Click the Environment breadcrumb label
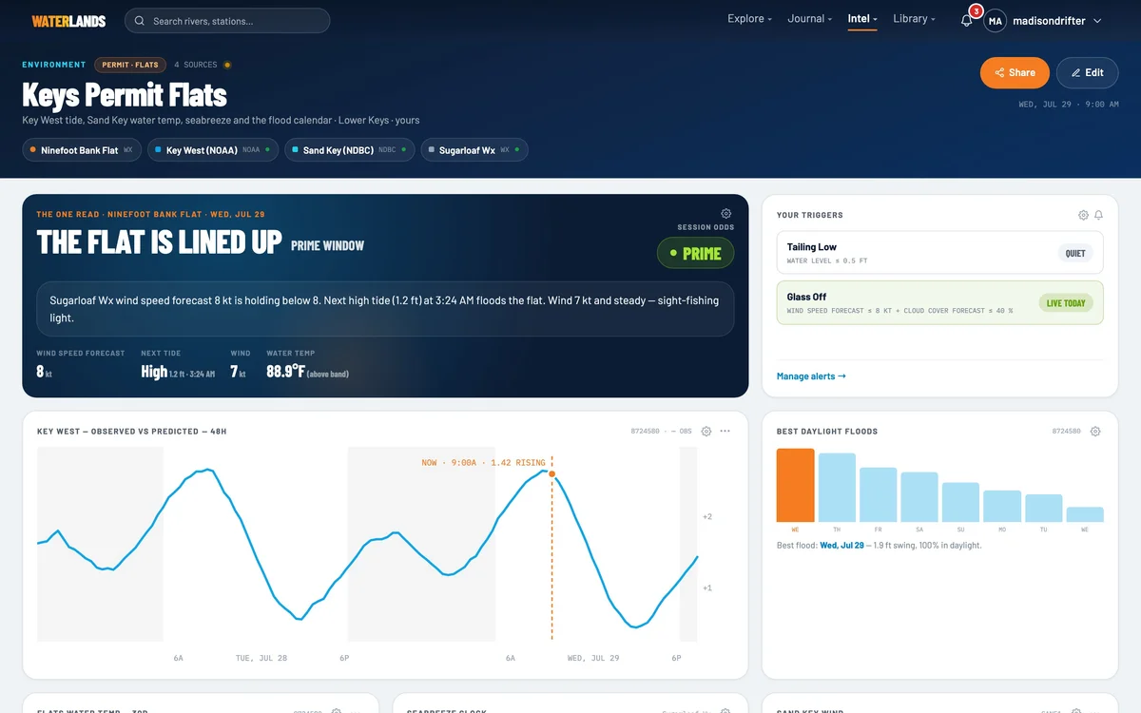Screen dimensions: 1141x713 coord(54,65)
